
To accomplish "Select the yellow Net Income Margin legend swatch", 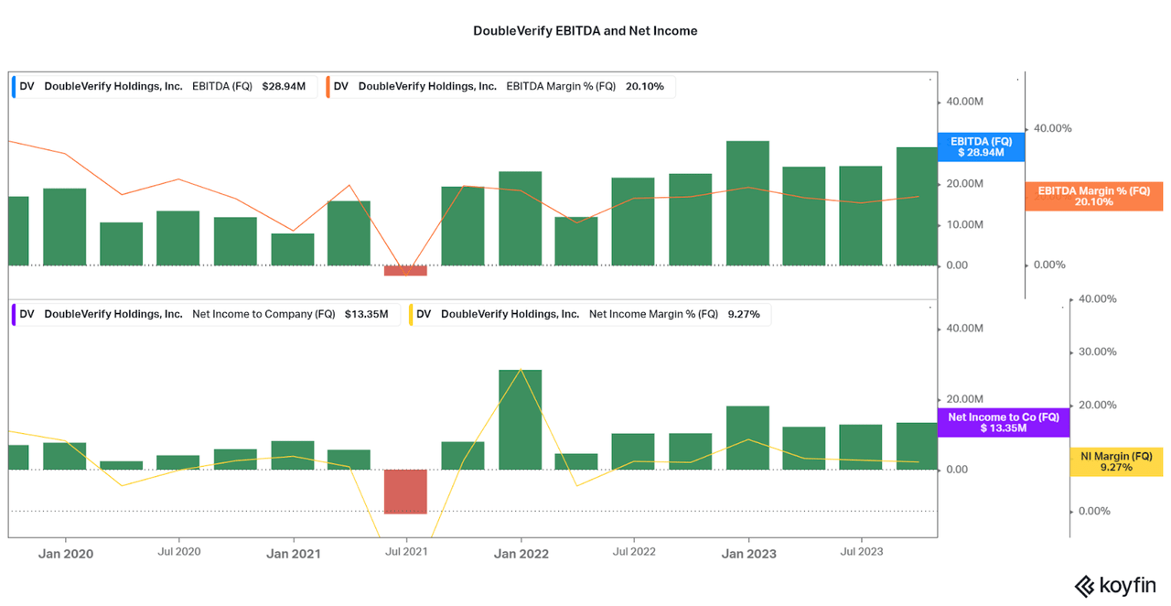I will [x=412, y=314].
